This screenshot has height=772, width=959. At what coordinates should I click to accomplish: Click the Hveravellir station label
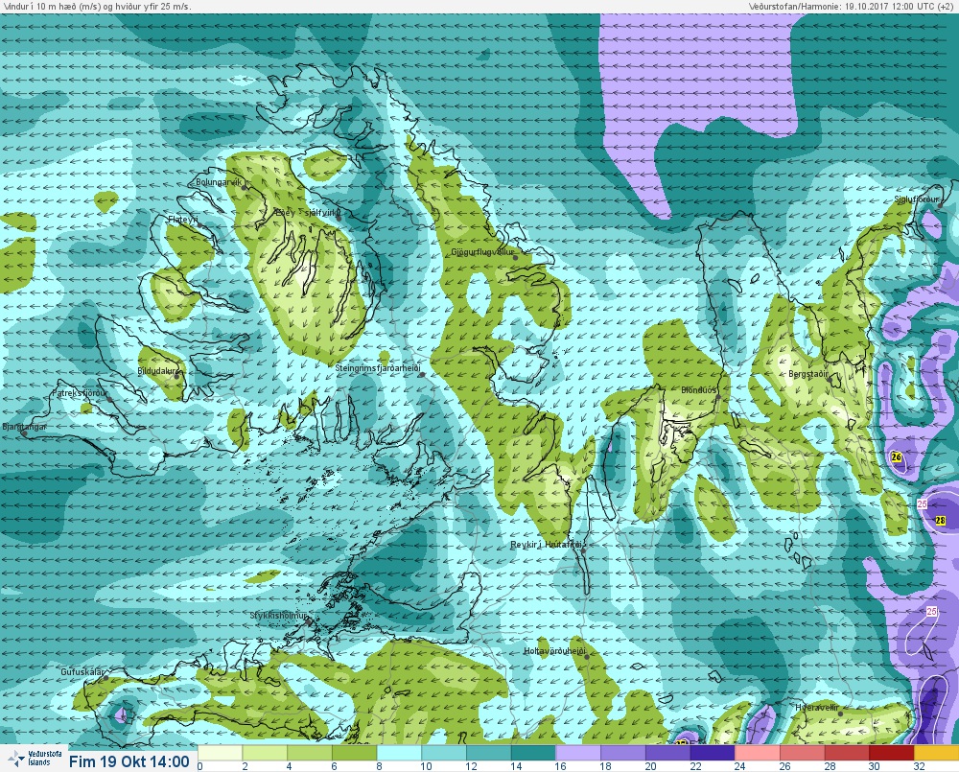(816, 708)
